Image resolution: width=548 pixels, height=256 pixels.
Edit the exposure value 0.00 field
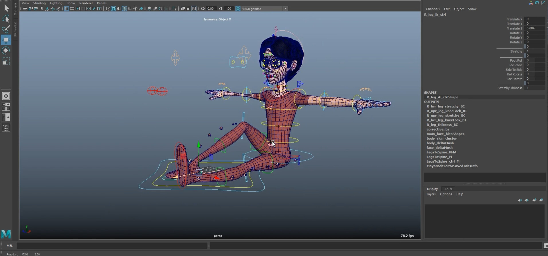click(x=211, y=9)
